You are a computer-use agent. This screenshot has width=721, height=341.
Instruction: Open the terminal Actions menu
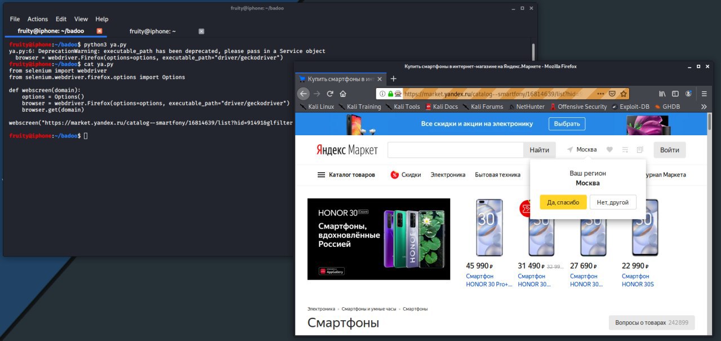point(38,19)
